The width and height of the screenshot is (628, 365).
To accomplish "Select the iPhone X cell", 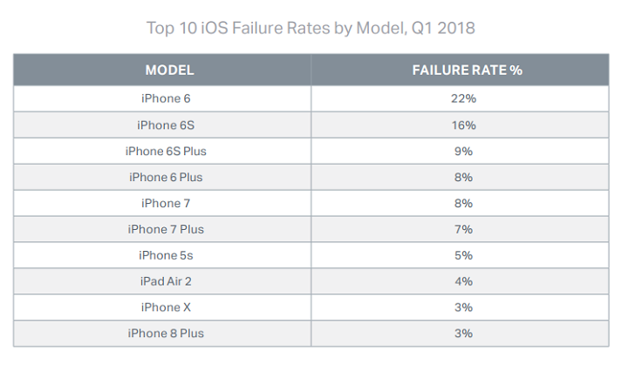I will point(166,308).
